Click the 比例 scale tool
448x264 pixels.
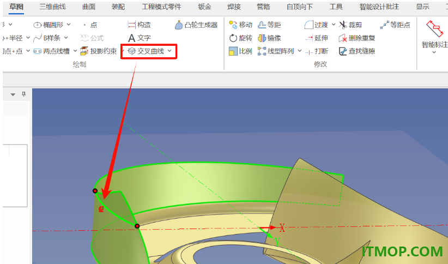click(x=241, y=51)
